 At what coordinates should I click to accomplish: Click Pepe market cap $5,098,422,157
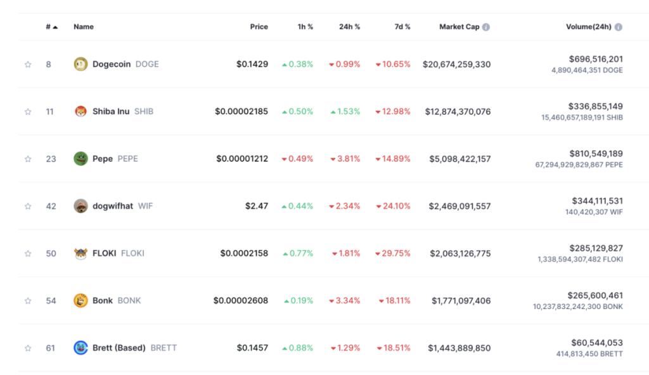pos(460,159)
